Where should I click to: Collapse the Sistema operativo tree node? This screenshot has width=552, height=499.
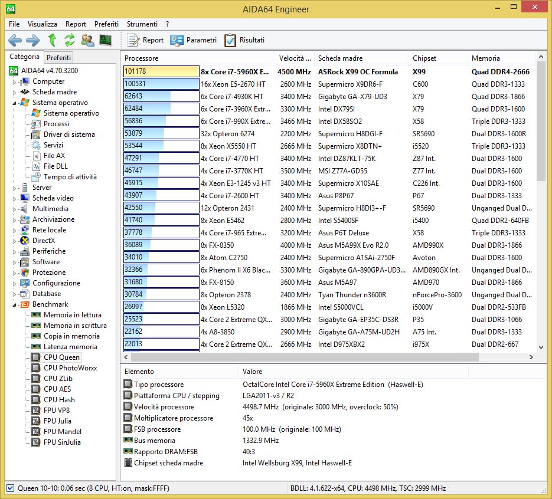point(15,103)
